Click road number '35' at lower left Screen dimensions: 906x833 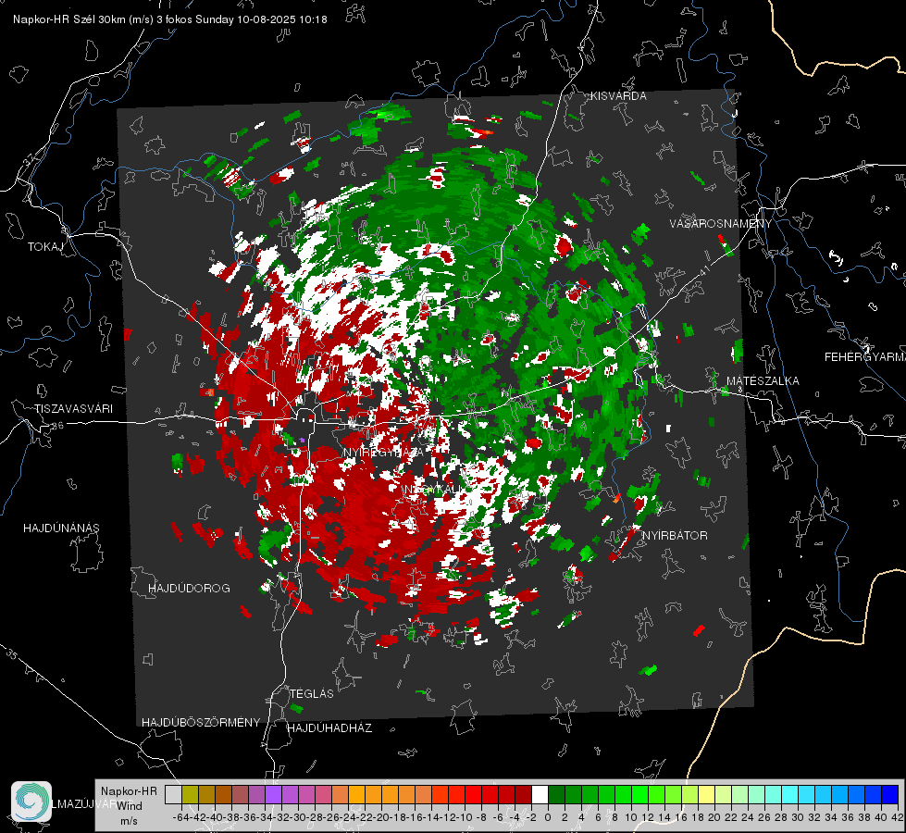pyautogui.click(x=12, y=654)
